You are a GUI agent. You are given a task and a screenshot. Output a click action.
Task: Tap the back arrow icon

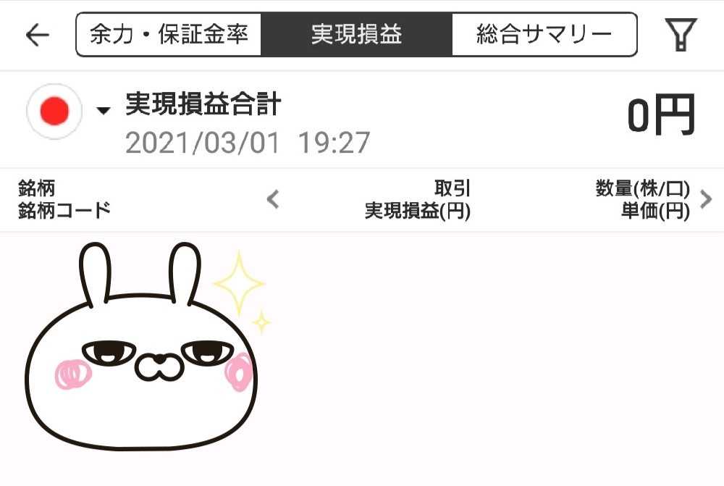[38, 35]
